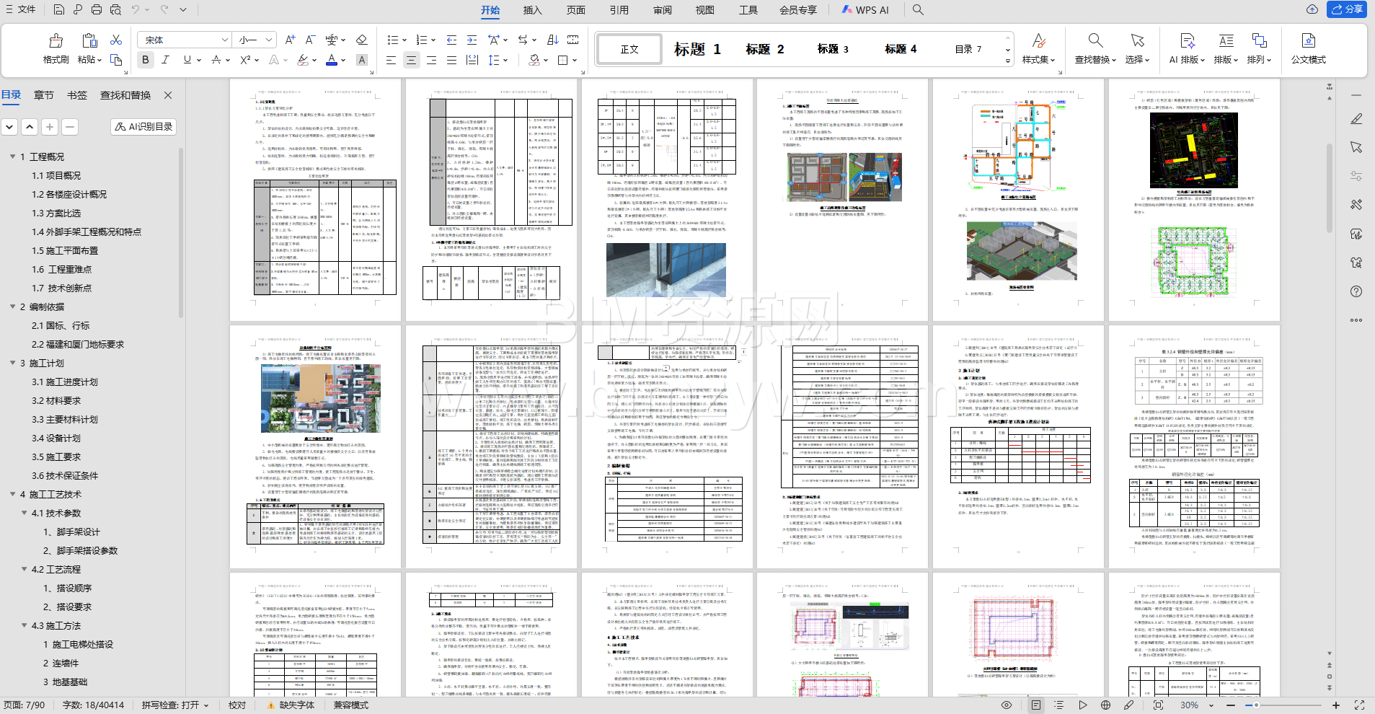Click the Justify alignment icon

(x=451, y=60)
